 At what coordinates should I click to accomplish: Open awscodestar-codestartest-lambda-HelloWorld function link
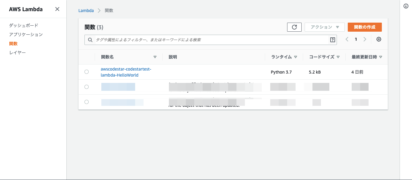coord(126,72)
